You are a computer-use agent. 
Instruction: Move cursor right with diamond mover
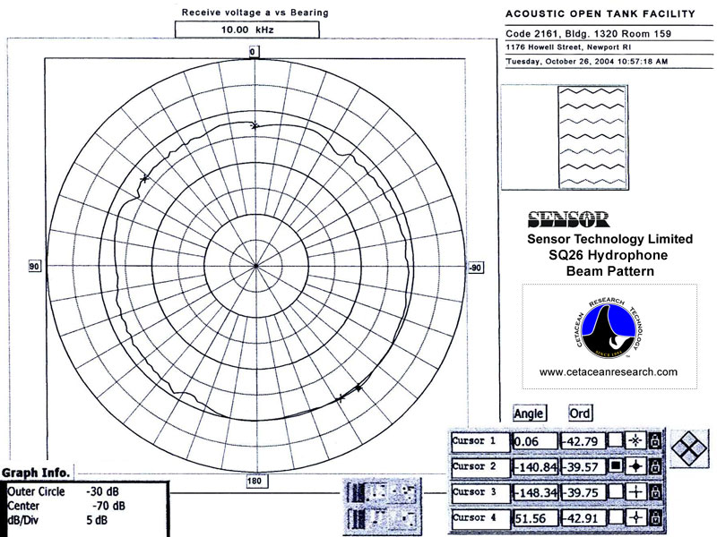click(699, 448)
